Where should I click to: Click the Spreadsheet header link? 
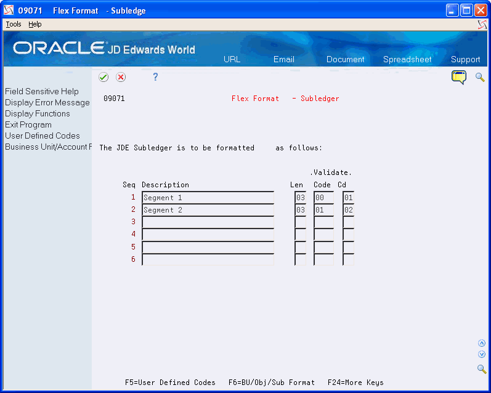click(407, 59)
